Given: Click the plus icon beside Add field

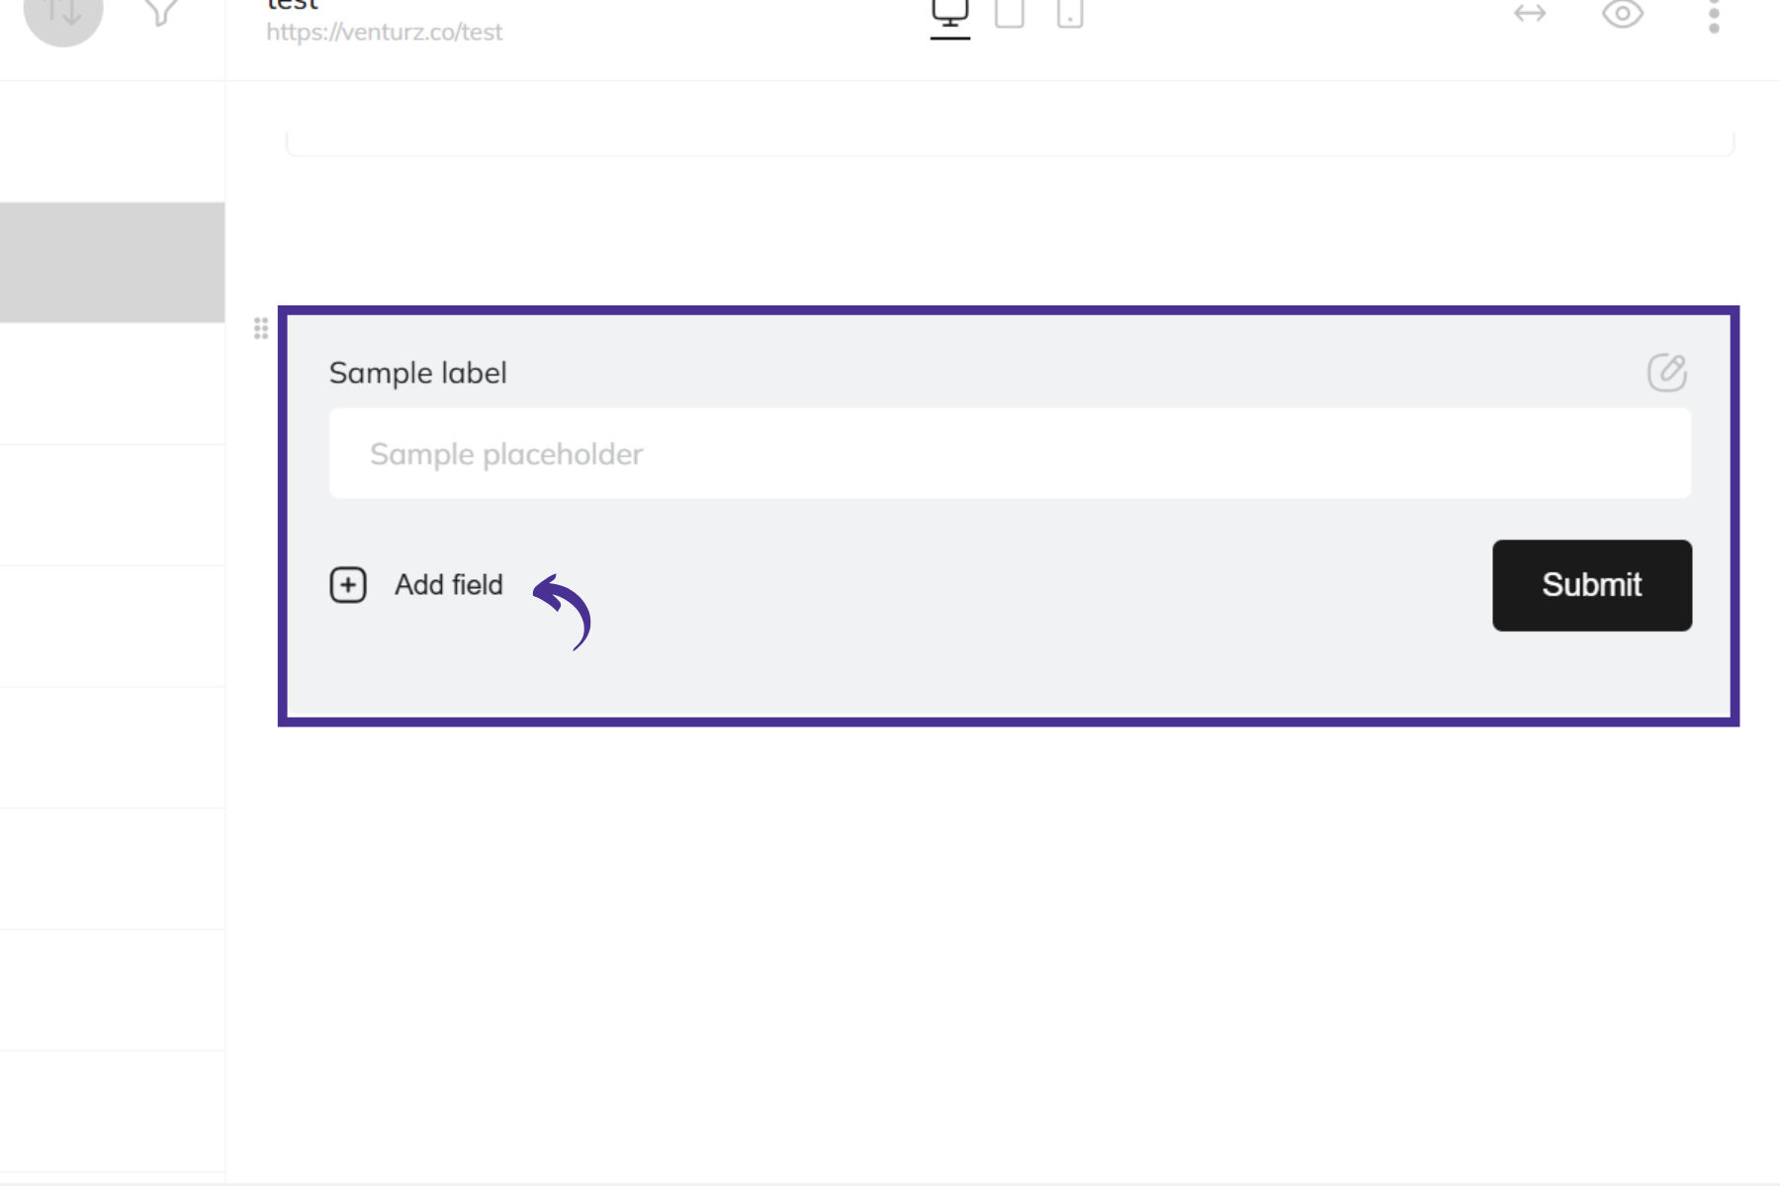Looking at the screenshot, I should [x=348, y=585].
